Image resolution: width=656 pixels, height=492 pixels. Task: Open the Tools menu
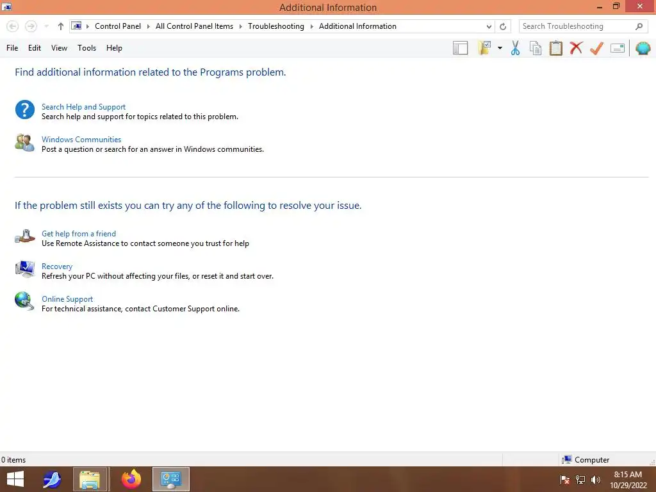coord(86,48)
